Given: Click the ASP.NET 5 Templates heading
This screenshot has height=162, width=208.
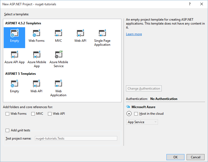Looking at the screenshot, I should point(21,74).
